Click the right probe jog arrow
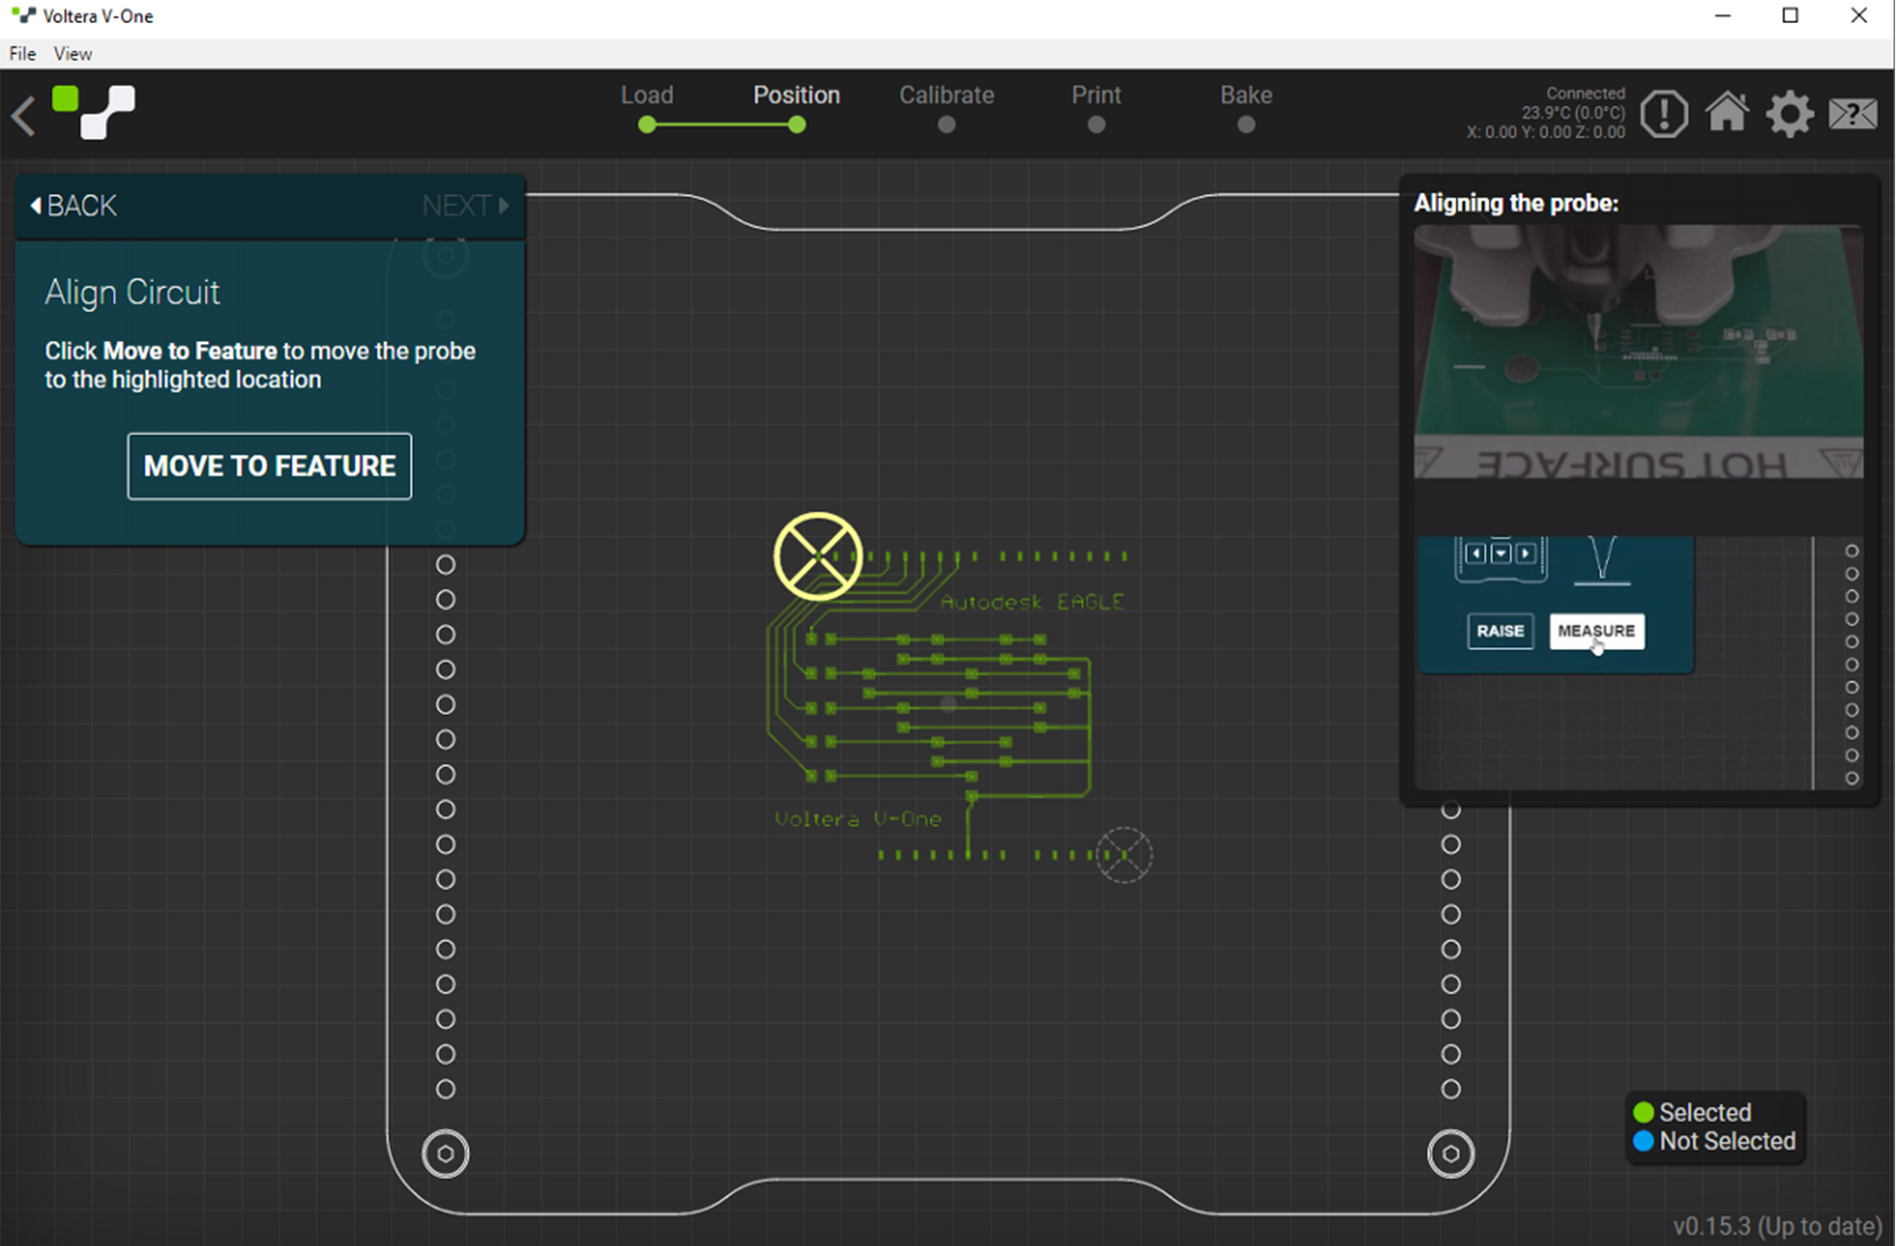 [1525, 552]
